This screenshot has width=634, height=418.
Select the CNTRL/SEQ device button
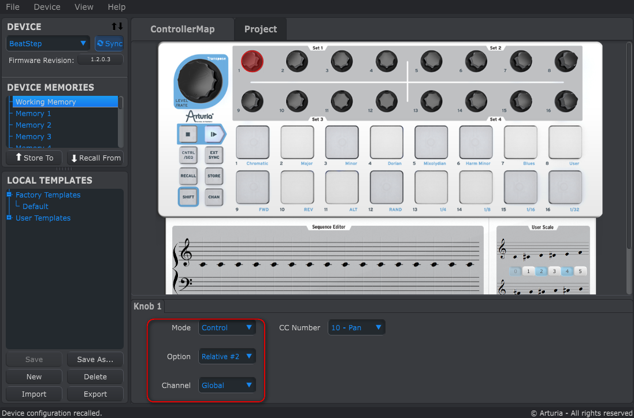coord(188,155)
